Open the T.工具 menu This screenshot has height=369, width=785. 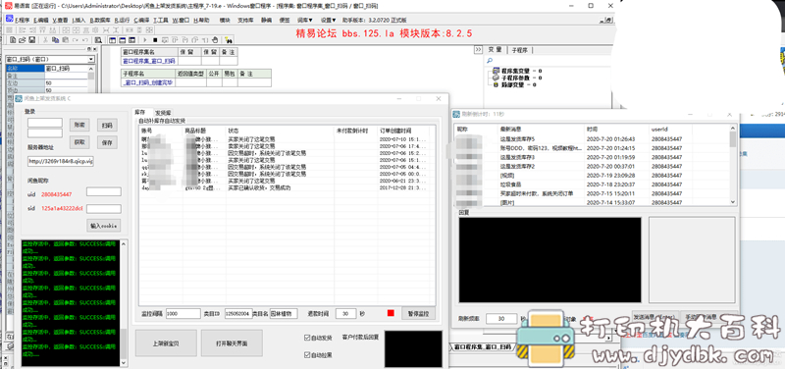click(161, 21)
